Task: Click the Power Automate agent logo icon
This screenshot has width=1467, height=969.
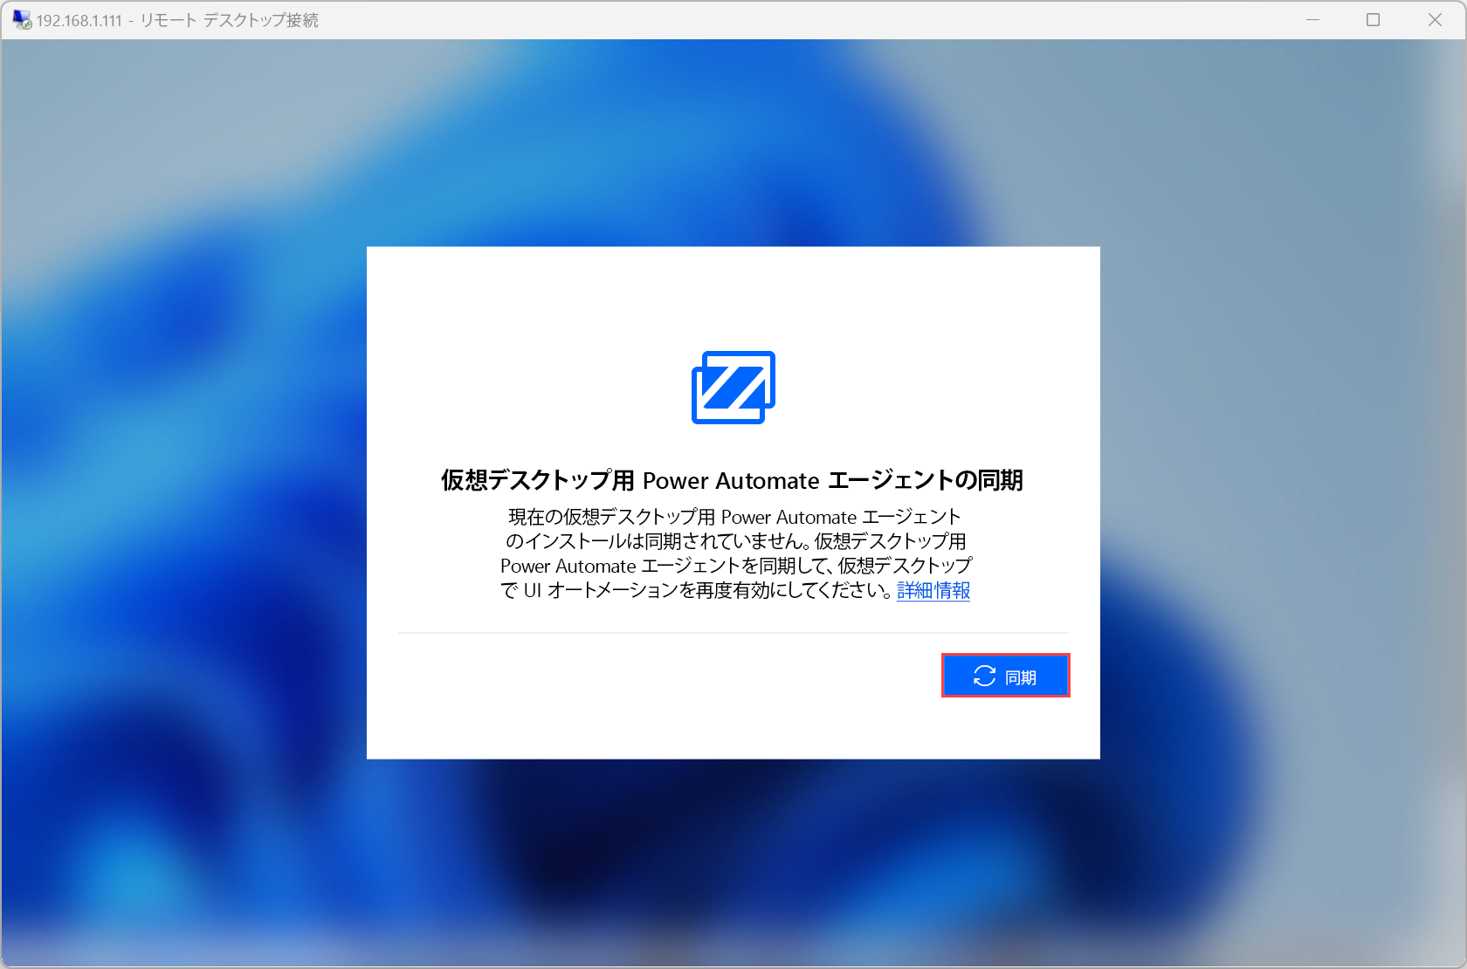Action: (733, 388)
